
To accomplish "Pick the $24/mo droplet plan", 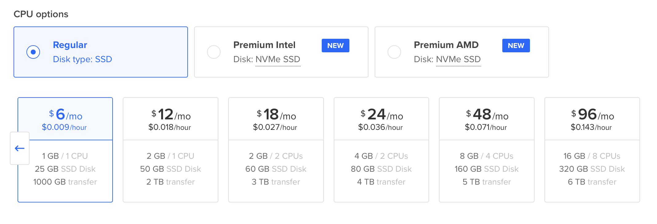I will coord(381,119).
